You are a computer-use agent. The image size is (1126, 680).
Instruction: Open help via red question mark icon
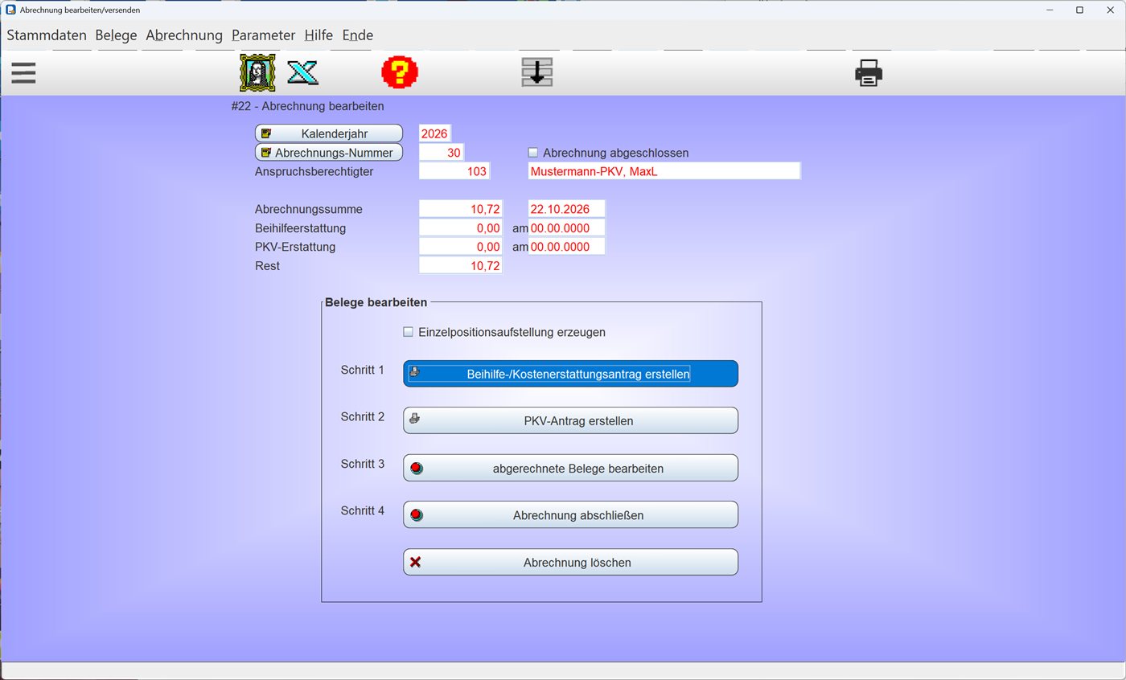[x=400, y=72]
